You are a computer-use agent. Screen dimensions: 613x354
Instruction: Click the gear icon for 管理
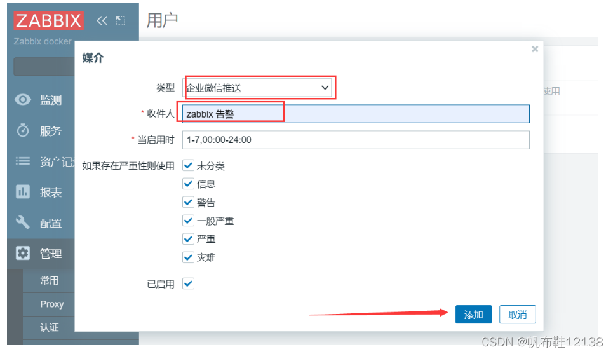pyautogui.click(x=23, y=253)
